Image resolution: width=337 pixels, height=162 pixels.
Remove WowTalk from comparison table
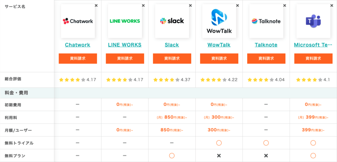point(237,6)
